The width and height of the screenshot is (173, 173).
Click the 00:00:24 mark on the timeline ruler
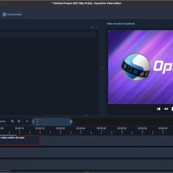click(x=81, y=128)
